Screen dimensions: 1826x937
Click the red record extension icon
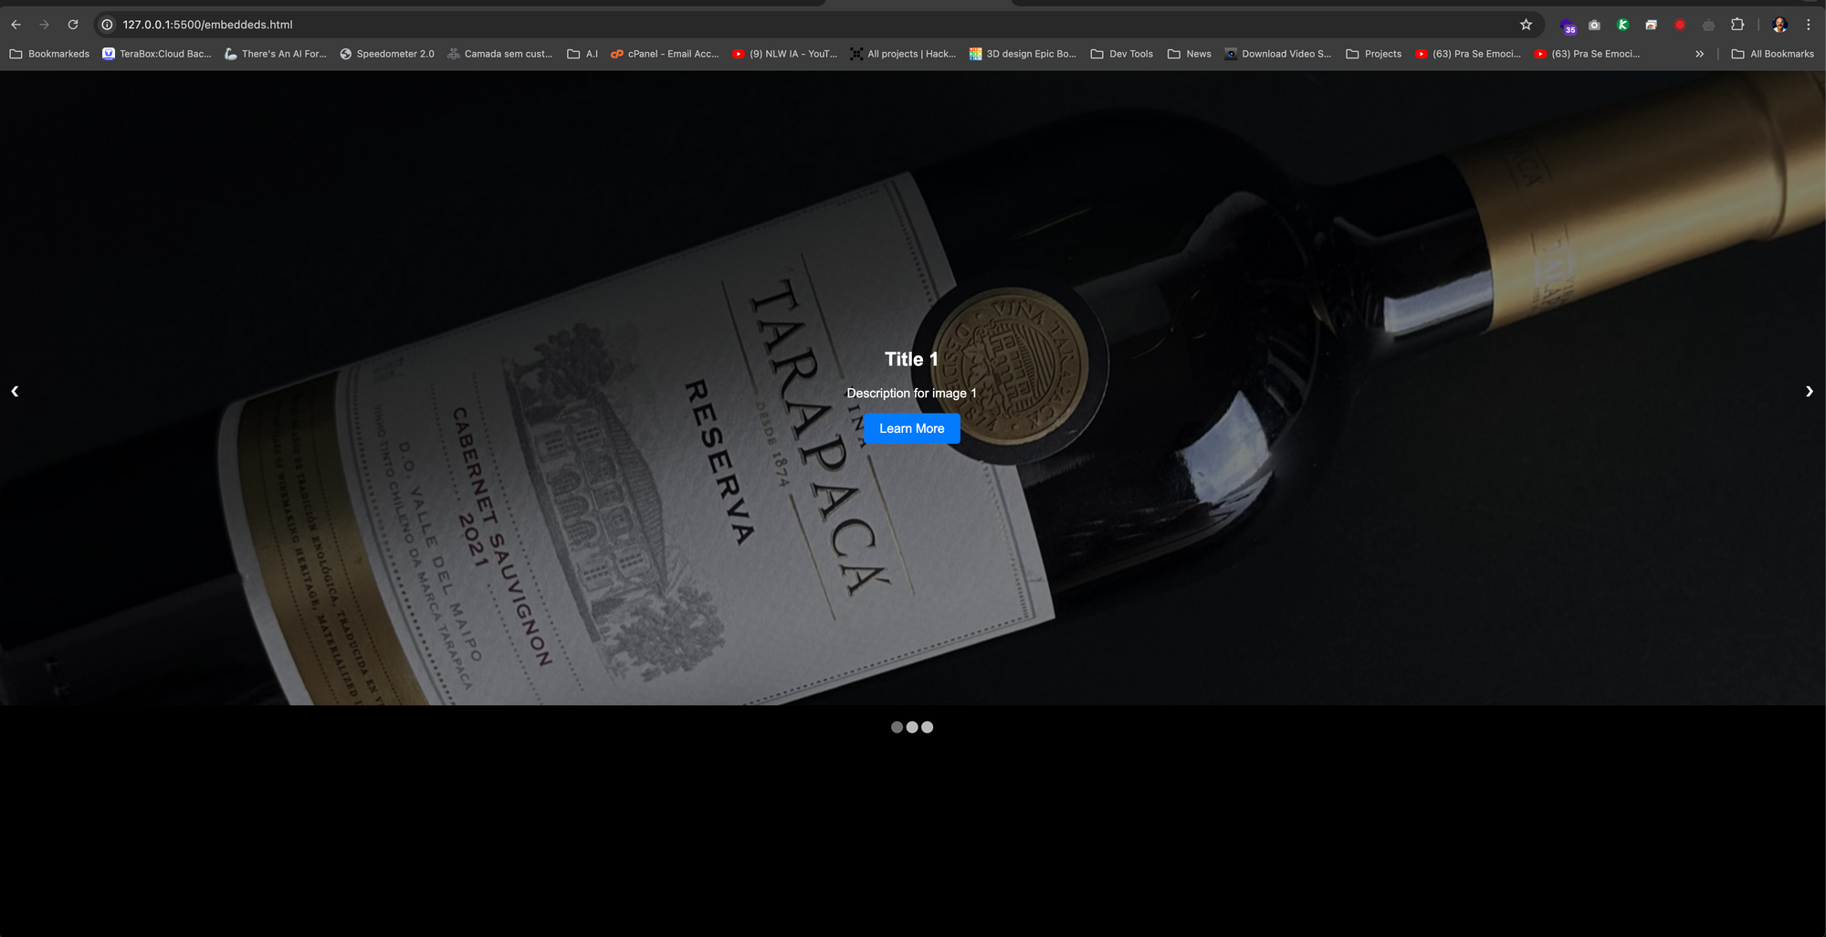click(x=1680, y=25)
